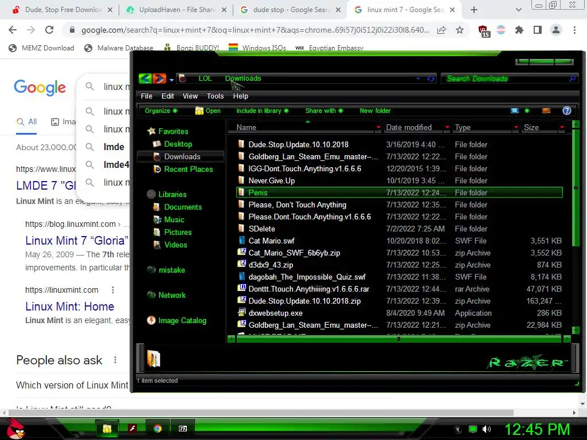
Task: Click the file list vertical scrollbar
Action: [576, 187]
